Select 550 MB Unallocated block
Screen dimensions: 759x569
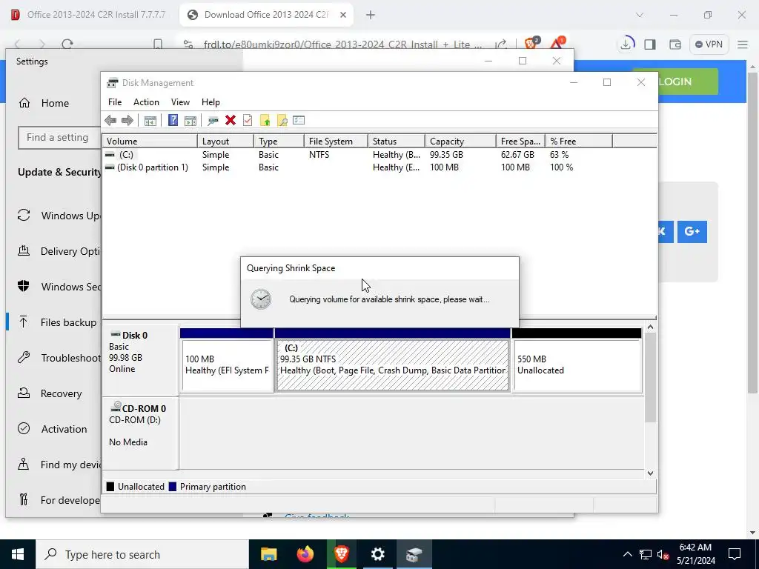pos(577,365)
